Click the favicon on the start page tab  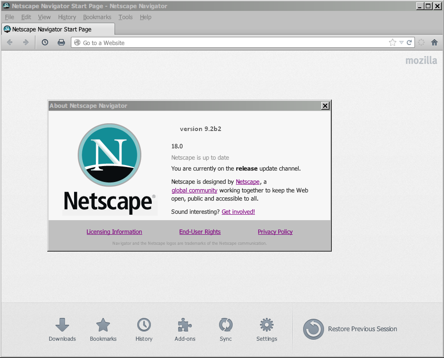click(7, 29)
